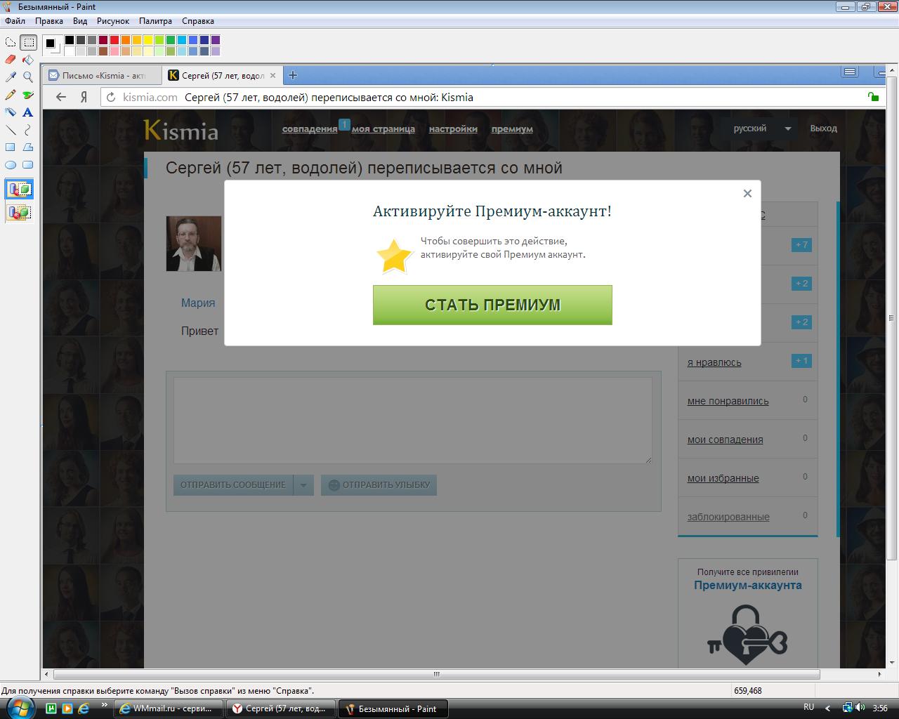Click the new tab plus button
Image resolution: width=899 pixels, height=719 pixels.
293,75
